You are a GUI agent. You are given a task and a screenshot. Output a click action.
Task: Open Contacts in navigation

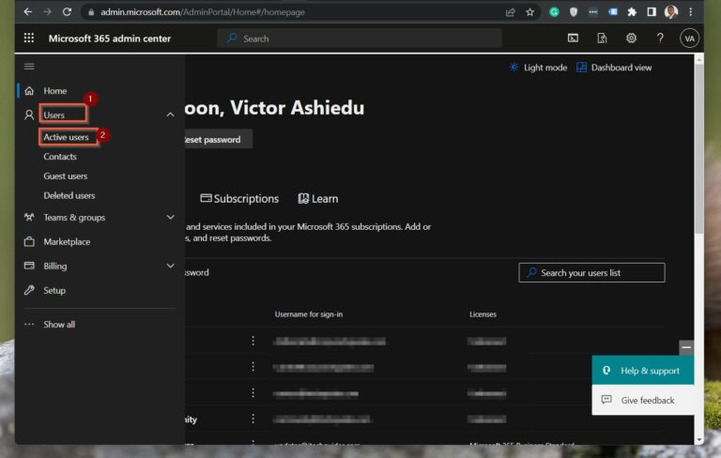(60, 157)
